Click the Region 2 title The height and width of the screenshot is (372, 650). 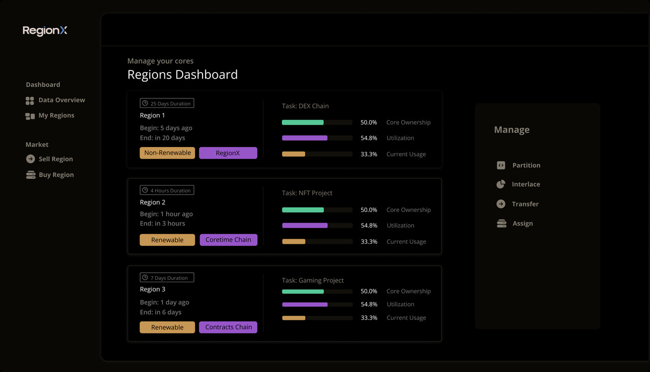click(153, 202)
